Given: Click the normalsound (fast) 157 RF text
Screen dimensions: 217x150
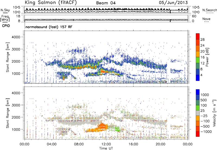Looking at the screenshot, I should coord(49,27).
